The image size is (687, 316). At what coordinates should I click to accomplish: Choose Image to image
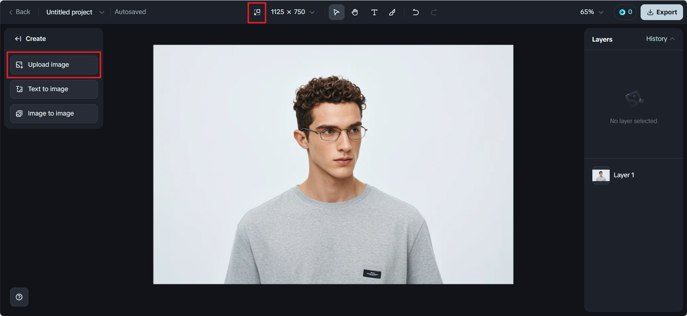coord(54,114)
